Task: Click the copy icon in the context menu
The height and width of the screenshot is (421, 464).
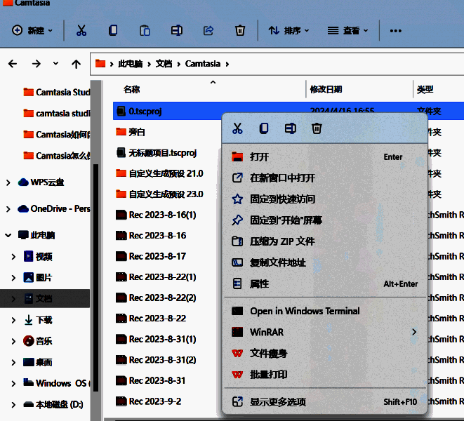Action: click(x=264, y=128)
